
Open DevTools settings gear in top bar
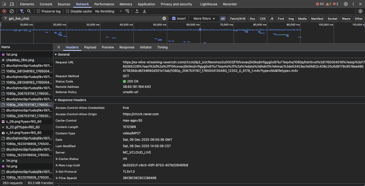click(346, 4)
